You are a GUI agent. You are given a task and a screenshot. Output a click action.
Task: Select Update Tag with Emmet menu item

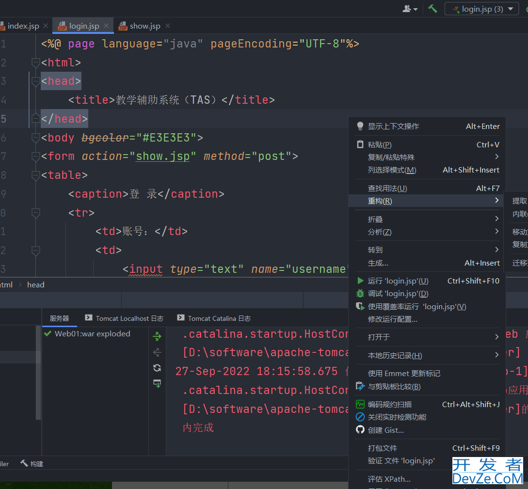[x=427, y=373]
